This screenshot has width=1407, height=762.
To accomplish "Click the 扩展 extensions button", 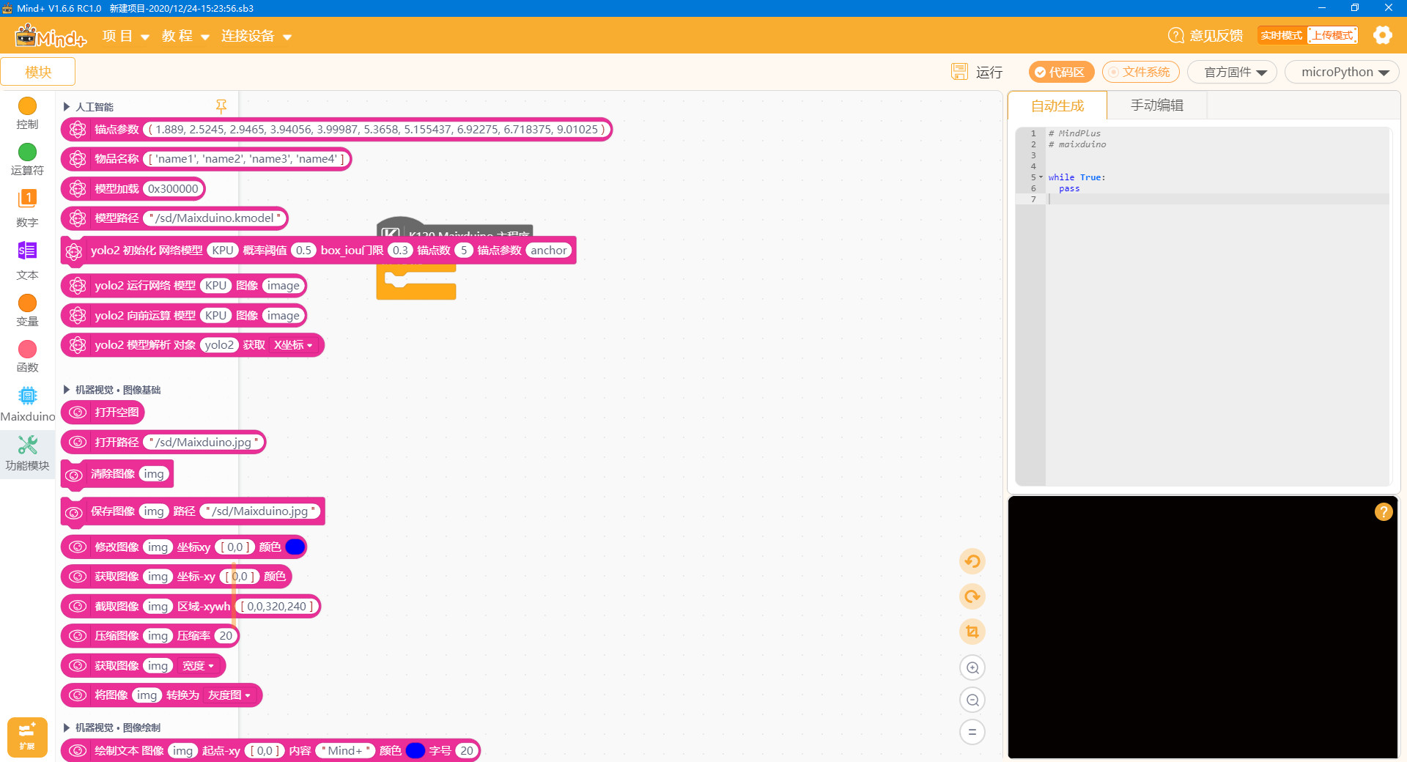I will [27, 736].
